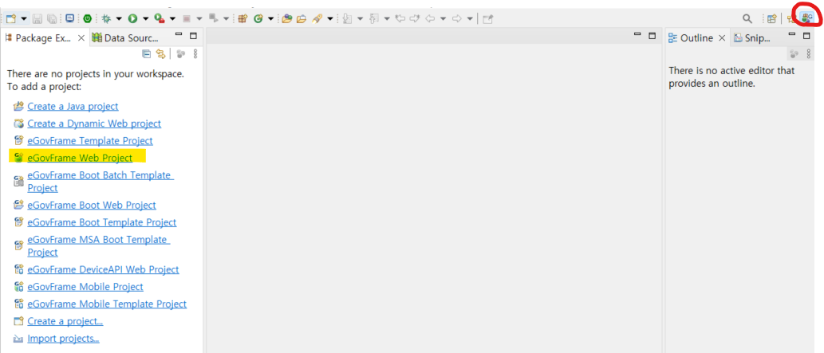824x353 pixels.
Task: Toggle Link with Editor in Package Explorer
Action: (x=161, y=53)
